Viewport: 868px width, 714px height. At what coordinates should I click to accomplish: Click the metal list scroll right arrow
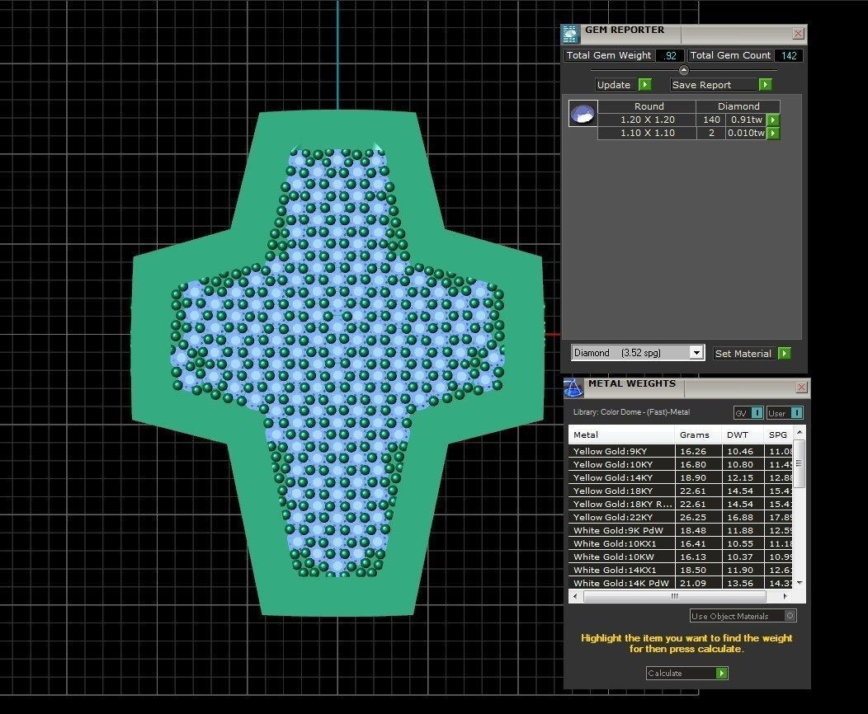[x=785, y=596]
